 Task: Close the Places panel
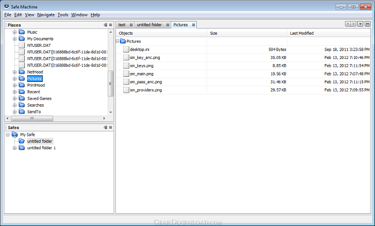(111, 25)
